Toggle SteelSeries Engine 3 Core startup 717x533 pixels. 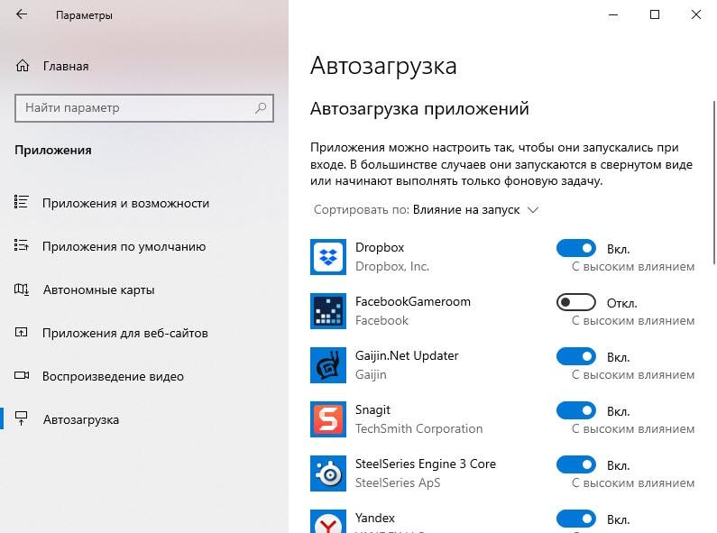click(576, 464)
